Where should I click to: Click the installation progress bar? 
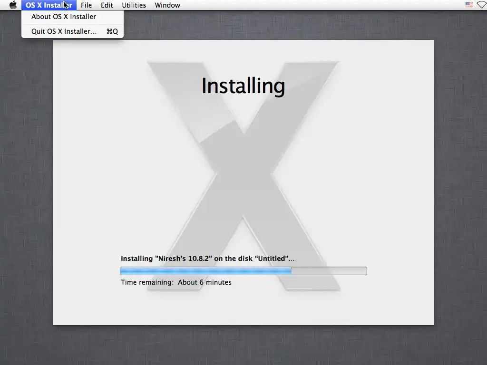[x=243, y=271]
